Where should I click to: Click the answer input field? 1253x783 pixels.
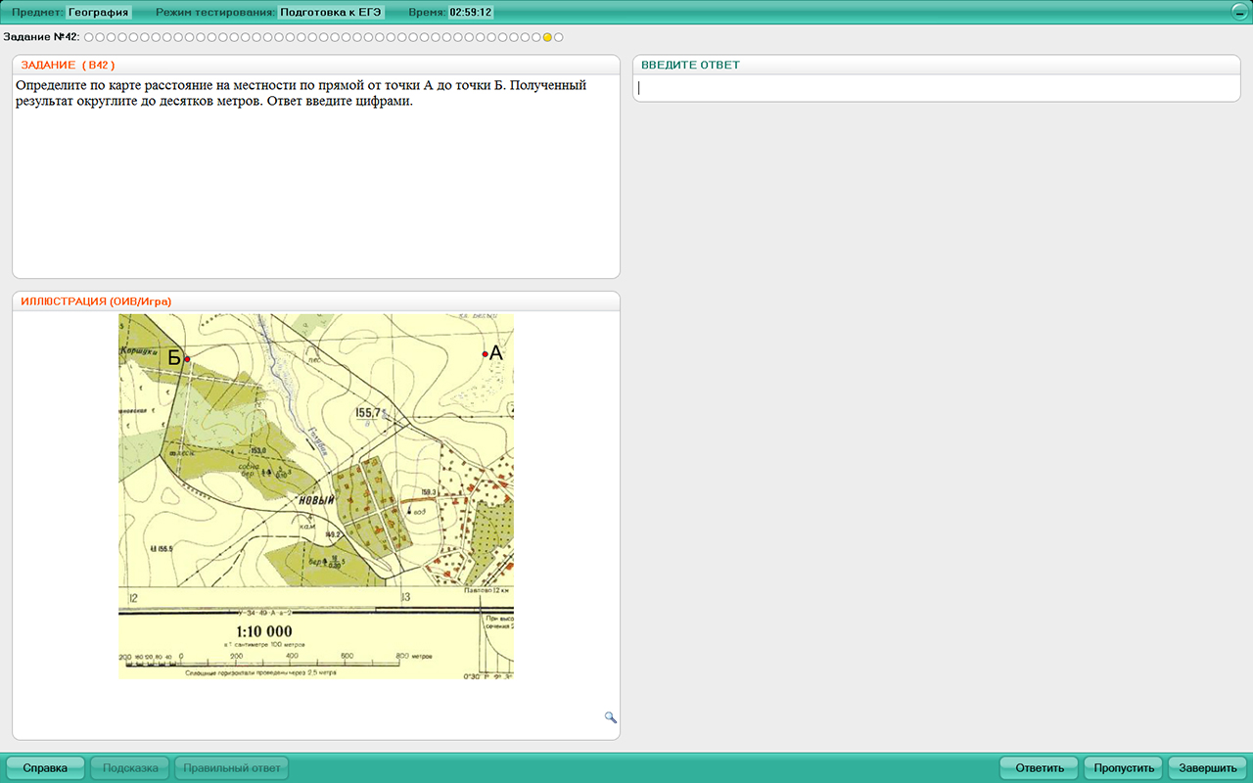pyautogui.click(x=936, y=88)
